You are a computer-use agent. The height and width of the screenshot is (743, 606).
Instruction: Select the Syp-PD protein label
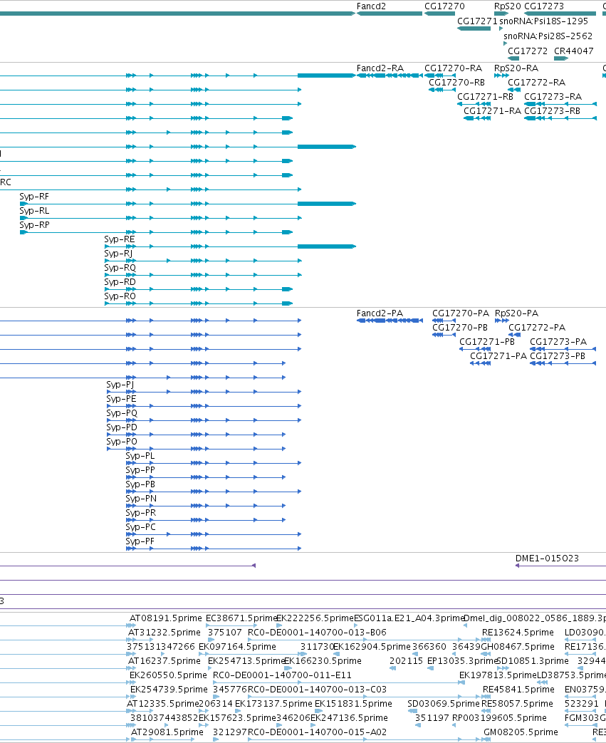122,427
